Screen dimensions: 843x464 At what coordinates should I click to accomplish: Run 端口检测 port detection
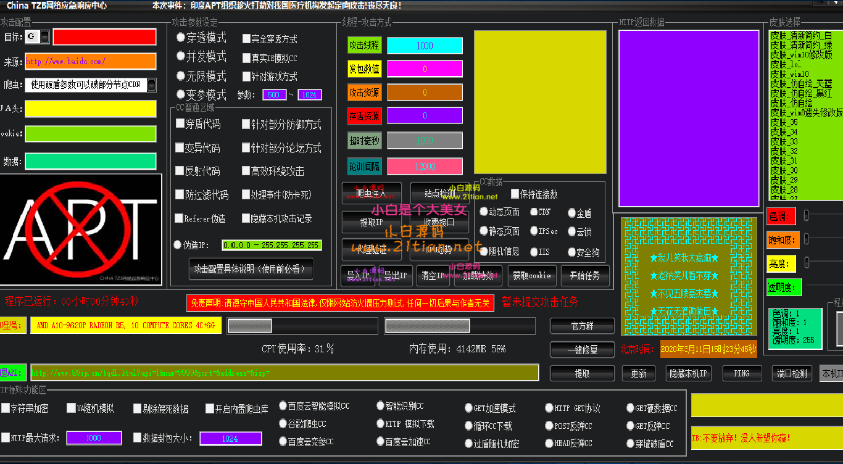[791, 373]
